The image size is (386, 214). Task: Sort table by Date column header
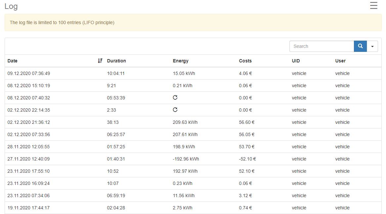(x=13, y=61)
